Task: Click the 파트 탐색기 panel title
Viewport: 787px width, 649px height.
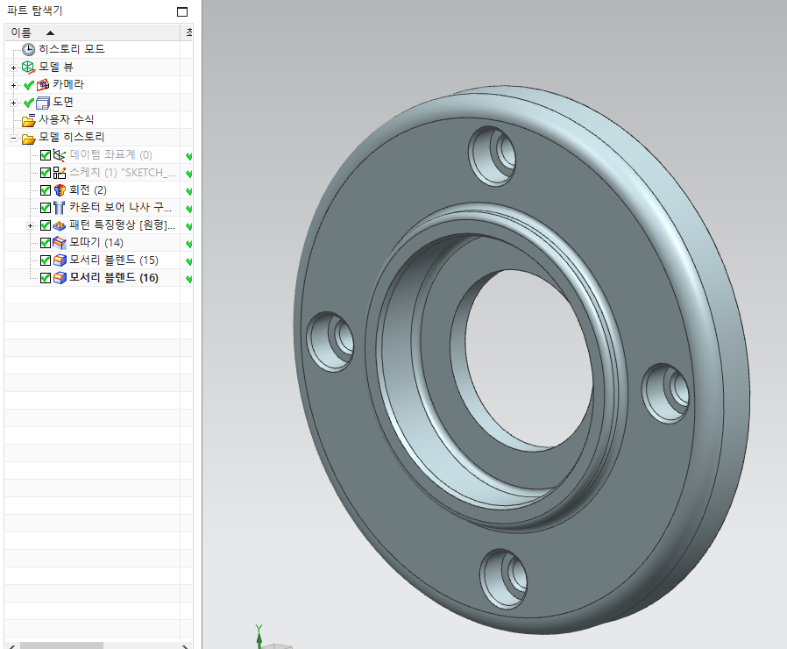Action: click(x=35, y=11)
